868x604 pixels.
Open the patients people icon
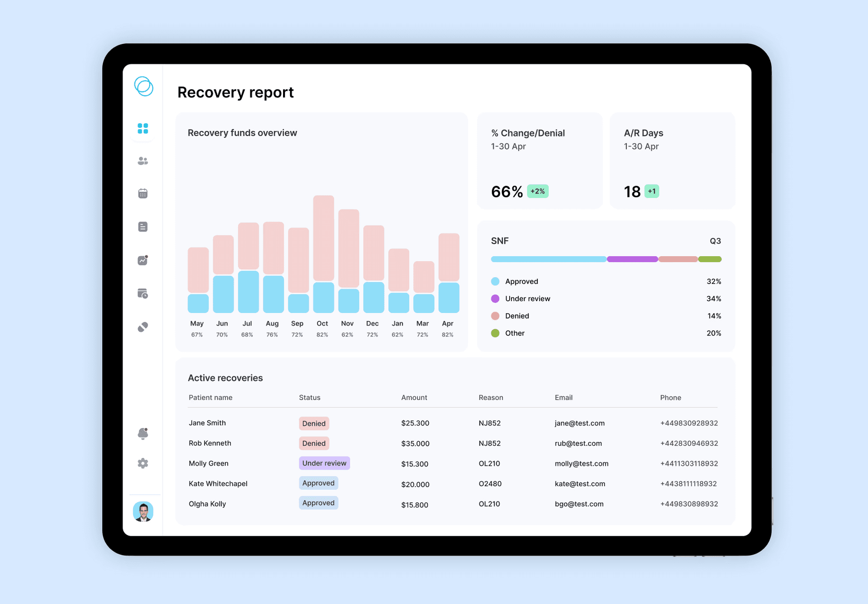[x=143, y=161]
